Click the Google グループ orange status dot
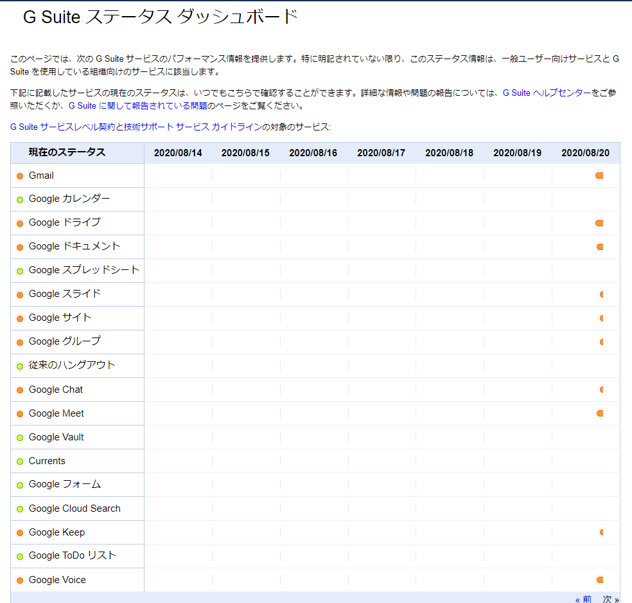 [x=20, y=343]
